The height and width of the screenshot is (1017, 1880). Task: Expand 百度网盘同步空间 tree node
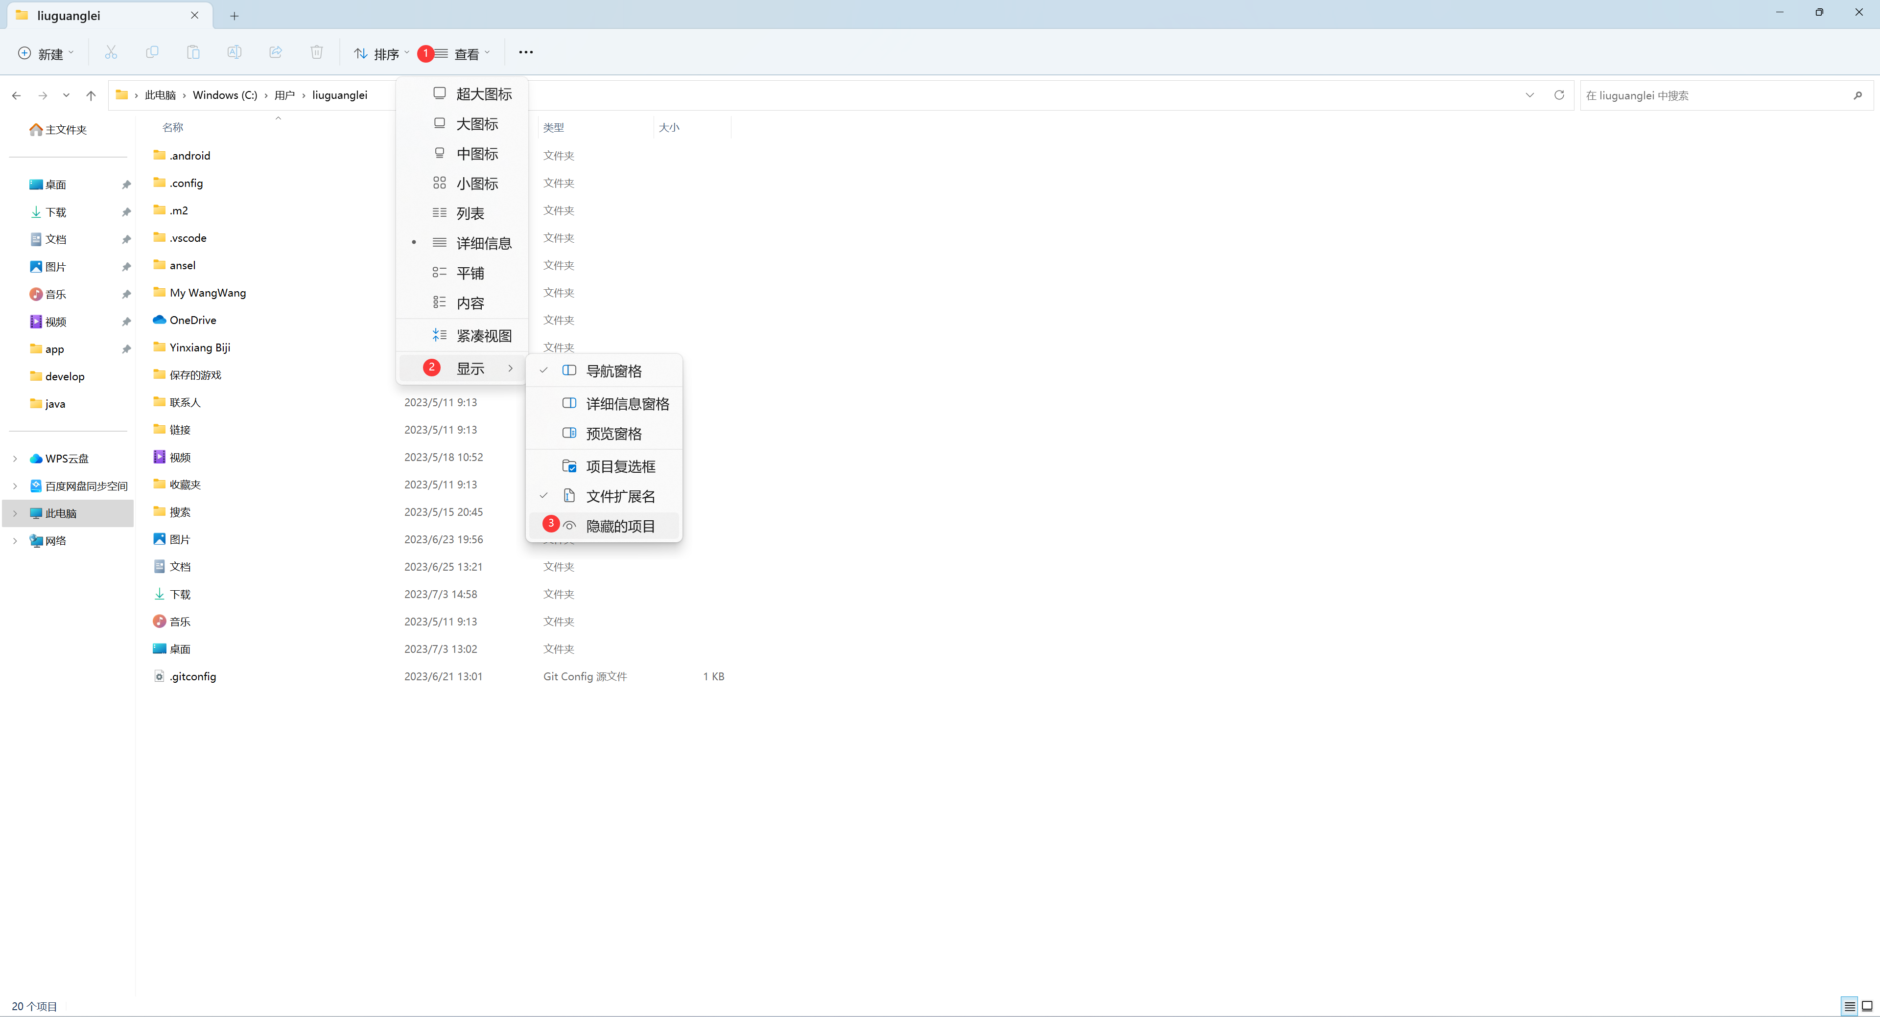(15, 486)
